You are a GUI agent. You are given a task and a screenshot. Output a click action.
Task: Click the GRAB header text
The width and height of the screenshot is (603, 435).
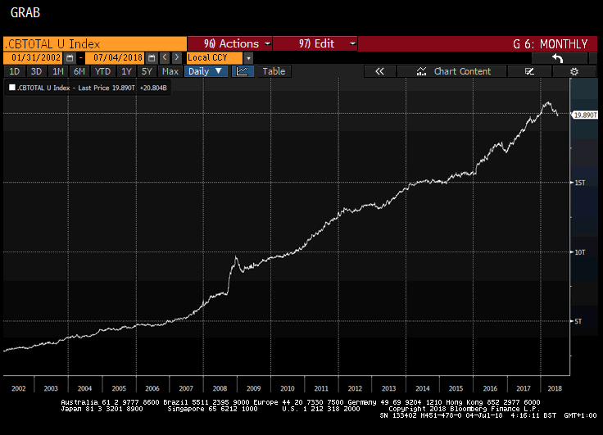[25, 12]
